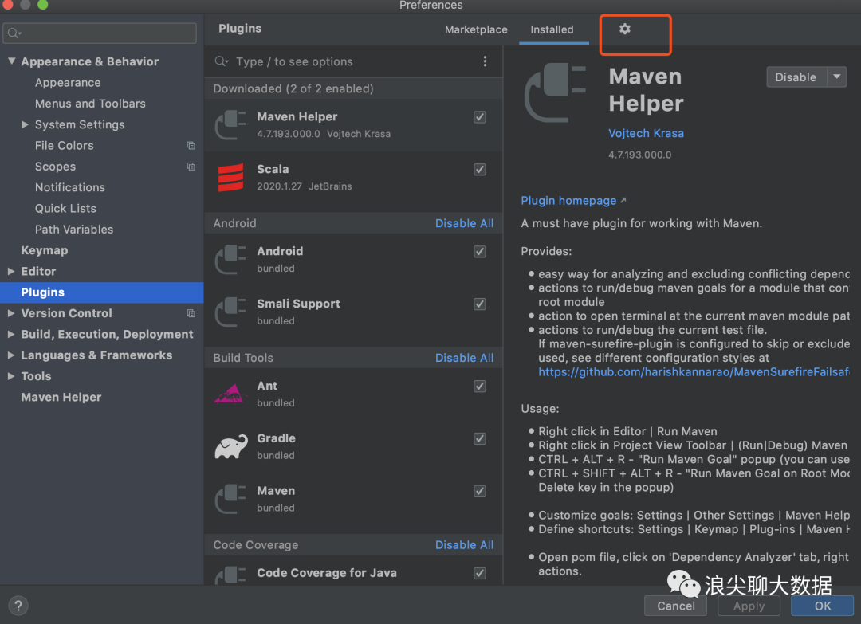This screenshot has height=624, width=861.
Task: Switch to the Marketplace tab
Action: point(476,29)
